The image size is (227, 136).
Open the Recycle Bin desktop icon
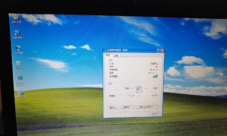[19, 65]
